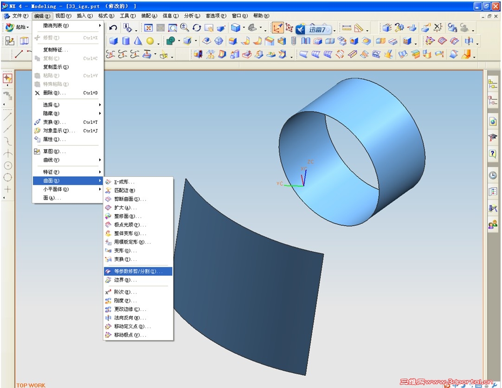Toggle the WCS dynamics icon
The height and width of the screenshot is (388, 502).
pos(277,28)
